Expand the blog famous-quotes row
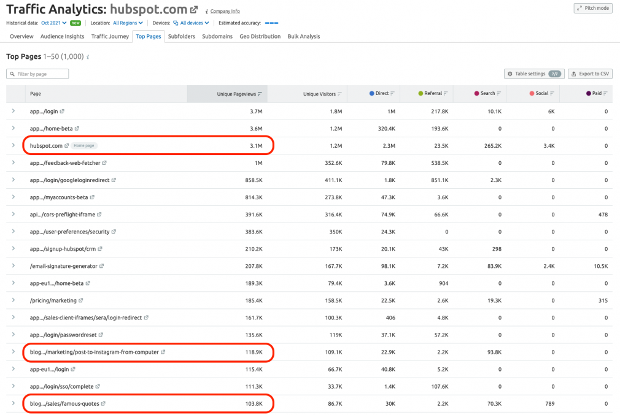 click(x=14, y=403)
